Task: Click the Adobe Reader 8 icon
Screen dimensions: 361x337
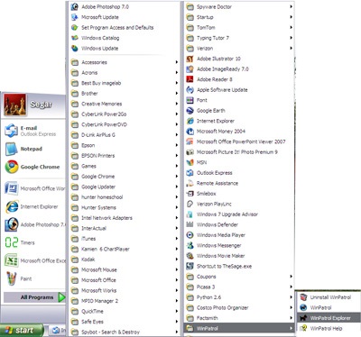Action: (190, 79)
